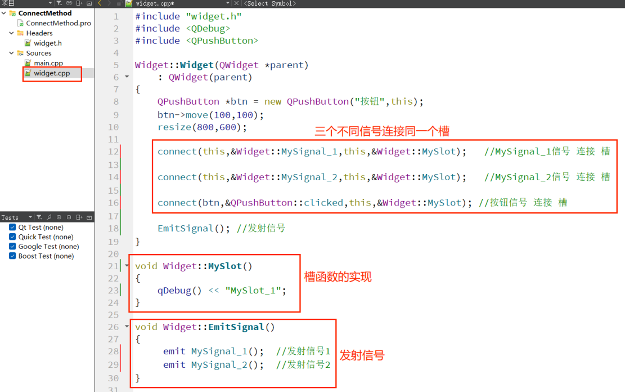625x392 pixels.
Task: Click the Headers folder icon
Action: [x=20, y=33]
